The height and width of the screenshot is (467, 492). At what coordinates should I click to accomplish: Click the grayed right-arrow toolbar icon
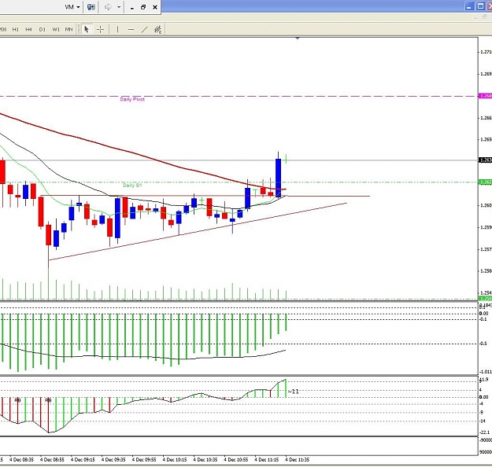pyautogui.click(x=108, y=7)
